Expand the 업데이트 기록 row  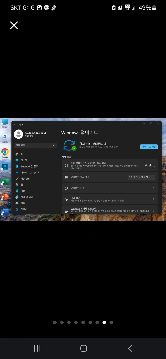point(110,188)
